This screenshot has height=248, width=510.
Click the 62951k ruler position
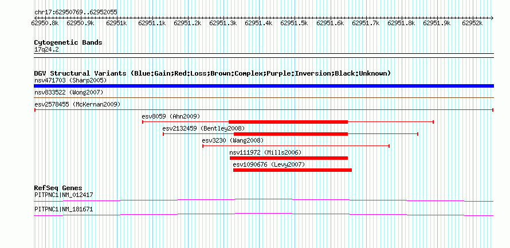click(x=116, y=23)
